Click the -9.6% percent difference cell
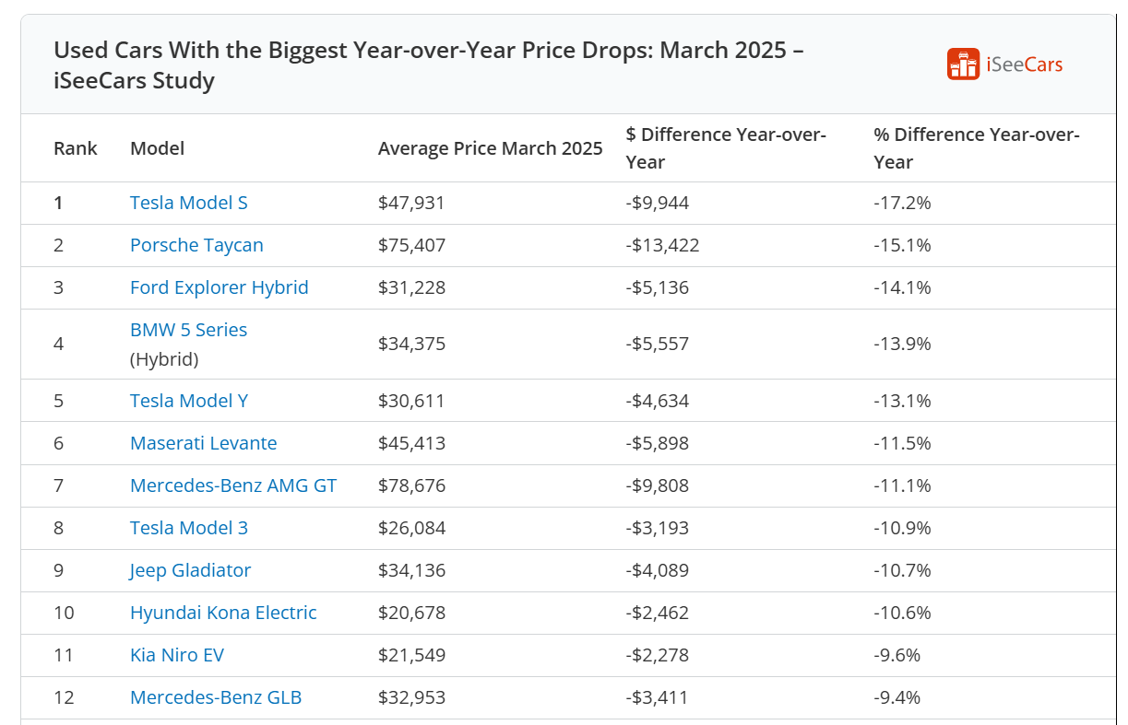The height and width of the screenshot is (725, 1128). [897, 655]
